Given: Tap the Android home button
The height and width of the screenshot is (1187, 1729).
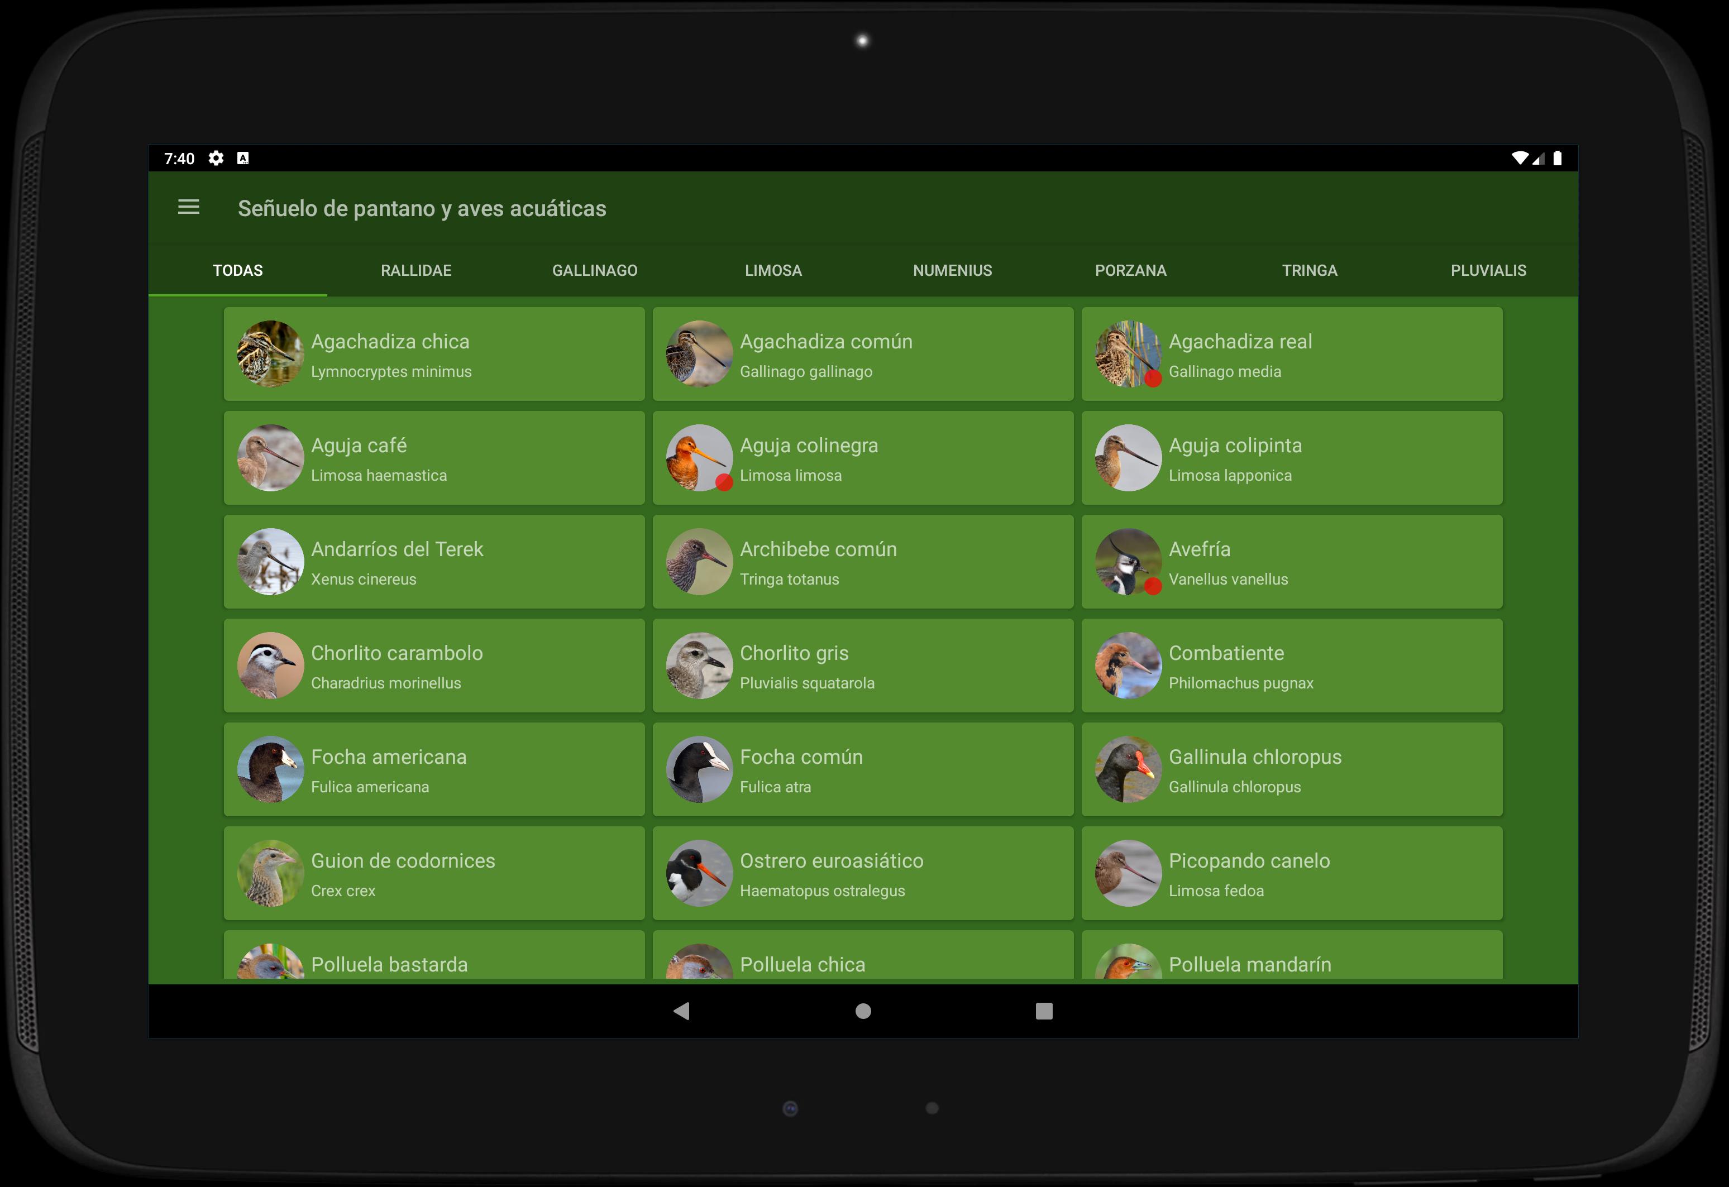Looking at the screenshot, I should click(x=863, y=1011).
